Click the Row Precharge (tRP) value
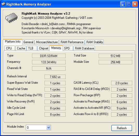Image resolution: width=139 pixels, height=136 pixels. point(122,96)
